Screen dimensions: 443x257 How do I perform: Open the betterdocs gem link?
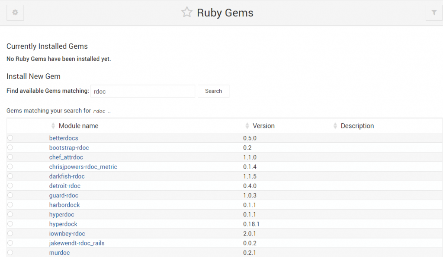pos(64,138)
